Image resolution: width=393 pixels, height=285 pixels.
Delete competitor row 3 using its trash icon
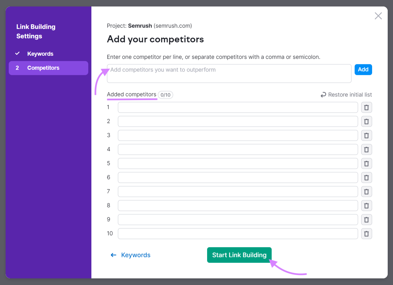366,135
